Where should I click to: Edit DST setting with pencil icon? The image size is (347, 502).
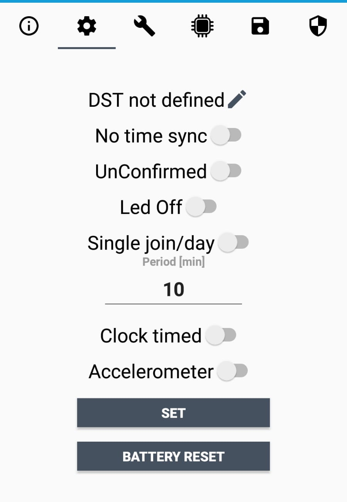click(237, 100)
